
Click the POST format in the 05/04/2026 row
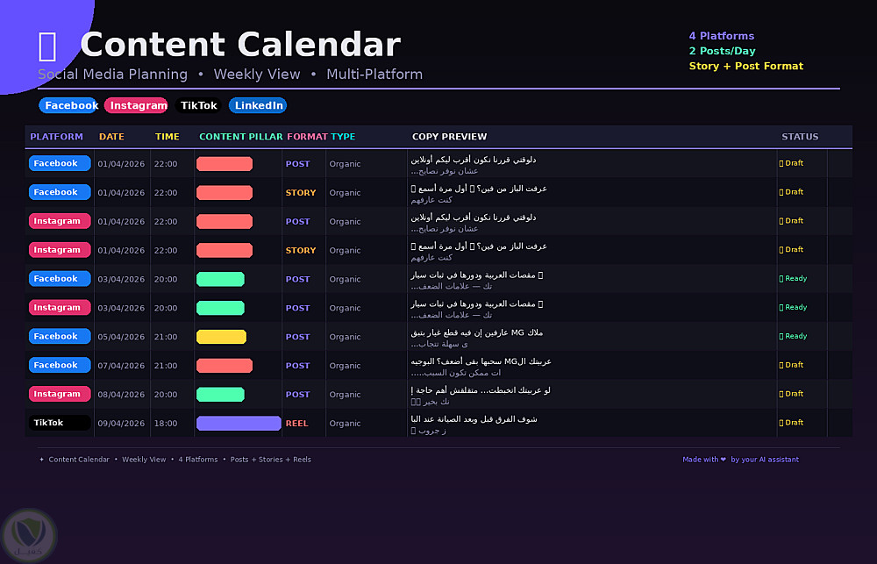click(297, 337)
